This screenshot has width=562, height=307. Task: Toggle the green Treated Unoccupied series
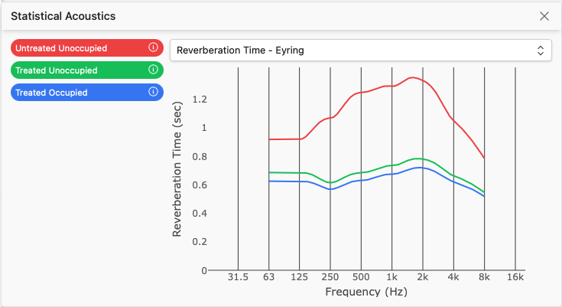pyautogui.click(x=76, y=70)
